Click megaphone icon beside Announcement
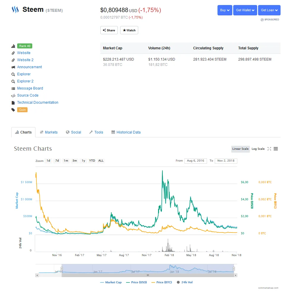Image resolution: width=285 pixels, height=296 pixels. tap(13, 67)
